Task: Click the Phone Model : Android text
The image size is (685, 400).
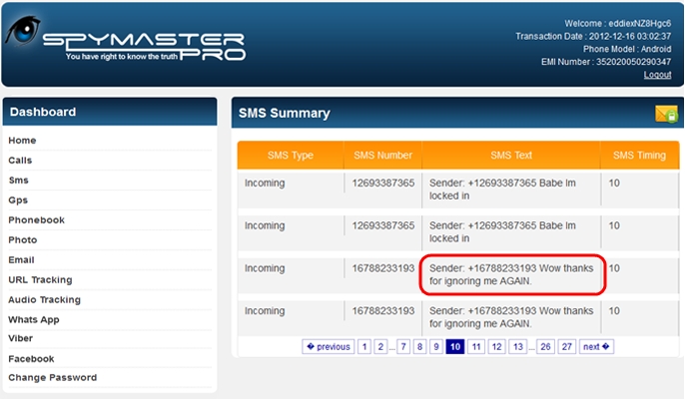Action: click(x=627, y=49)
